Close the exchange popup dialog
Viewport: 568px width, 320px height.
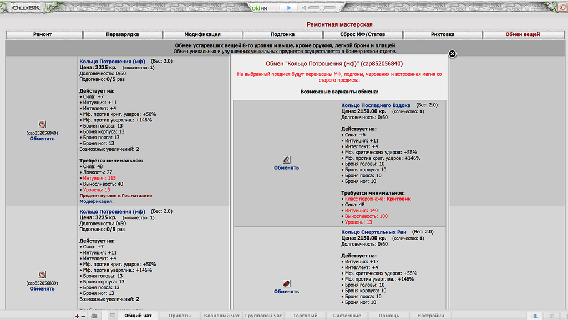(x=452, y=54)
